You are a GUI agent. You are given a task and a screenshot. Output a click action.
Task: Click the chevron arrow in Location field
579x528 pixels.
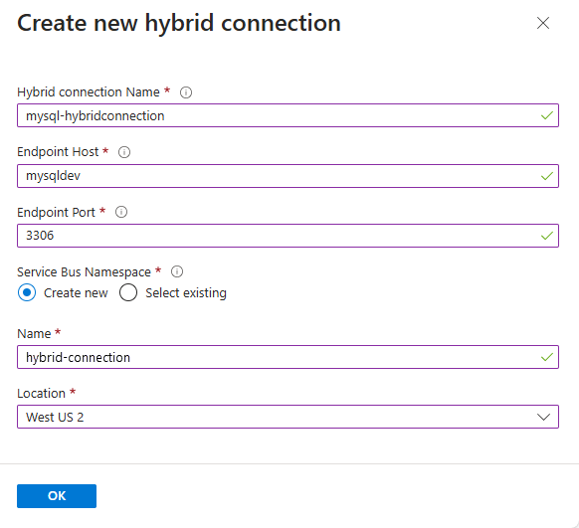(x=543, y=417)
